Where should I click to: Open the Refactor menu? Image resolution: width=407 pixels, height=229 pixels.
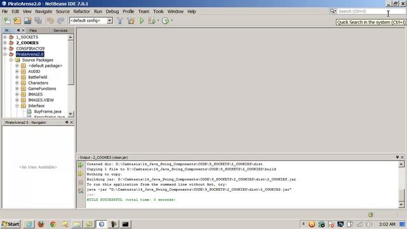[x=81, y=11]
